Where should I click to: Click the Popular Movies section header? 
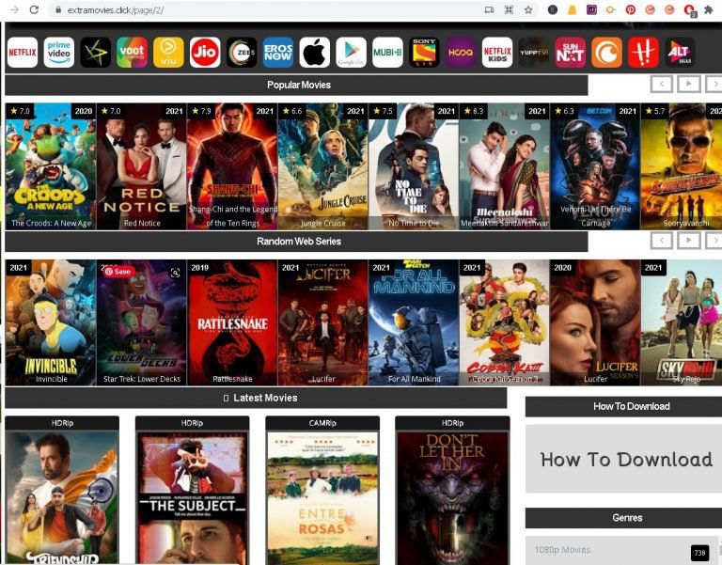(296, 85)
